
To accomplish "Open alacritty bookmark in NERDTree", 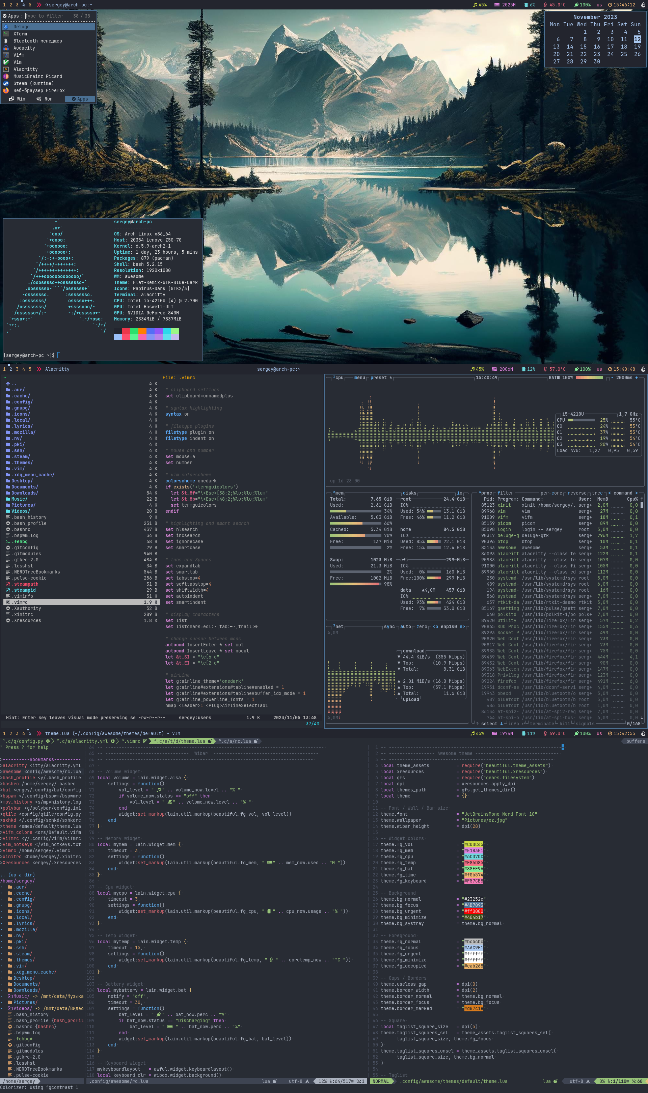I will tap(40, 765).
